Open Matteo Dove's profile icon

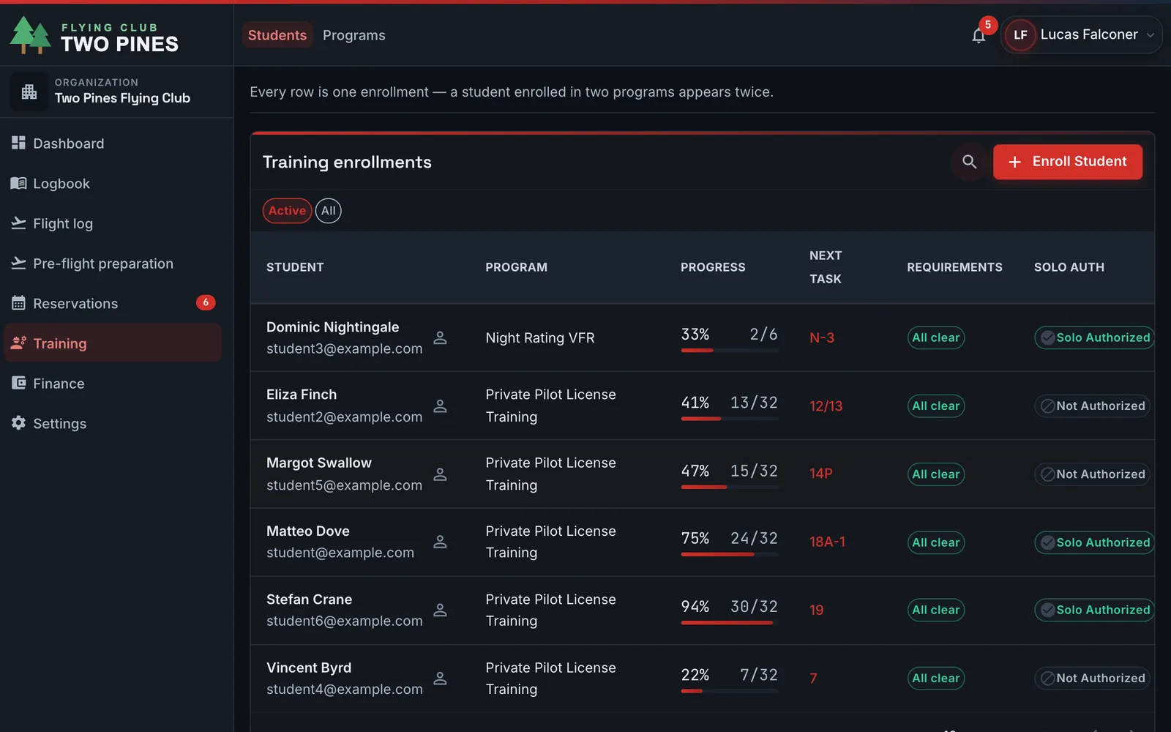pyautogui.click(x=440, y=542)
